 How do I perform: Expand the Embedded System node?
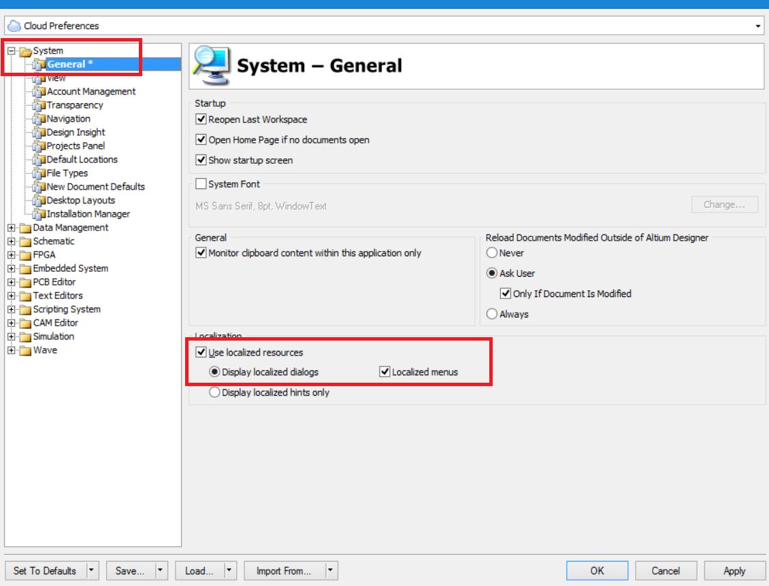coord(12,269)
